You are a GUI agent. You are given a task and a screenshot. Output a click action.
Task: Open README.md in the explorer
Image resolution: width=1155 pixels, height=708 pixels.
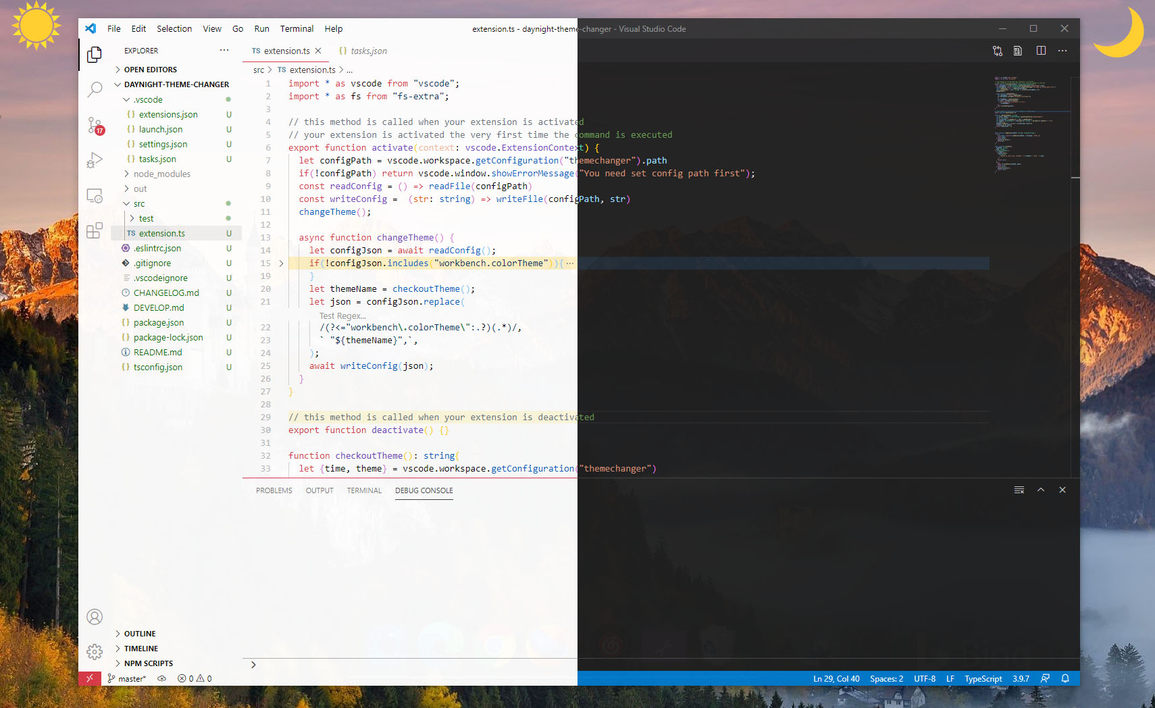pos(176,352)
